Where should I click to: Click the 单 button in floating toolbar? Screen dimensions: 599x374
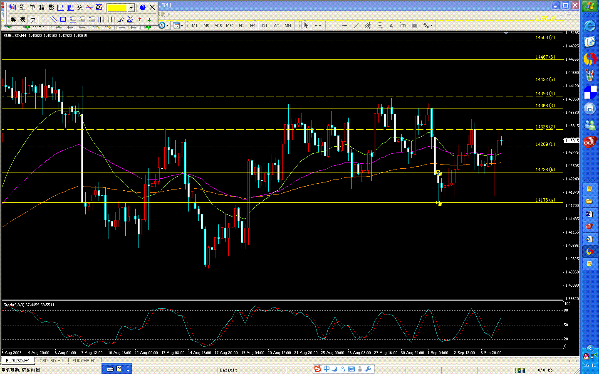point(32,7)
